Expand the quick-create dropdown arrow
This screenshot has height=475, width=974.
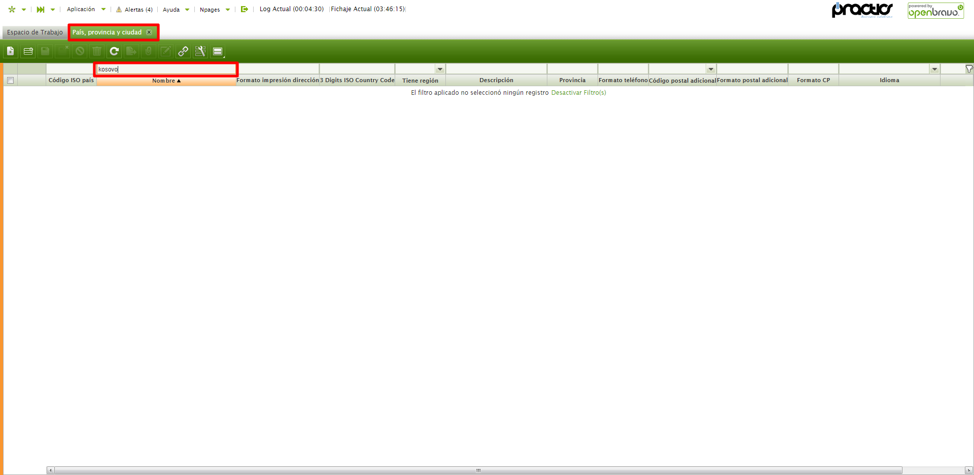coord(24,10)
